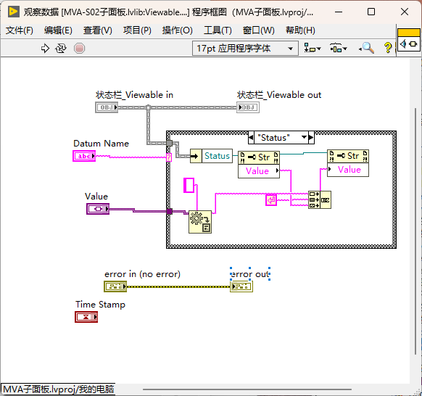The width and height of the screenshot is (422, 396).
Task: Click the VI connector pane icon
Action: click(409, 40)
